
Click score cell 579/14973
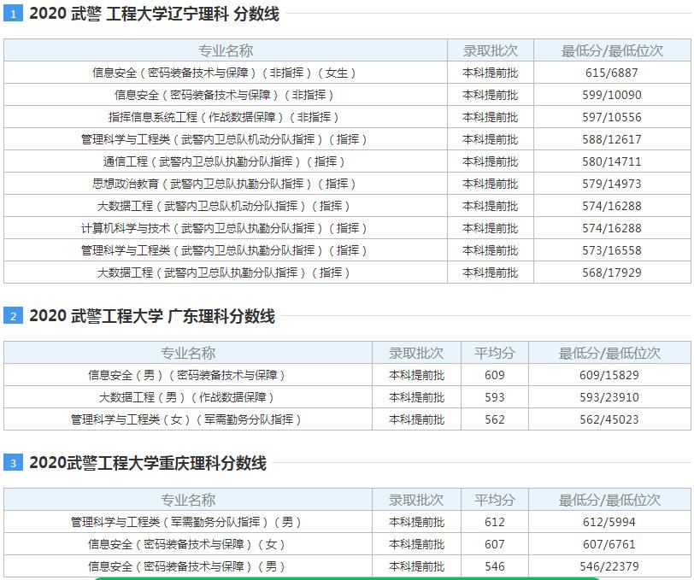(612, 184)
